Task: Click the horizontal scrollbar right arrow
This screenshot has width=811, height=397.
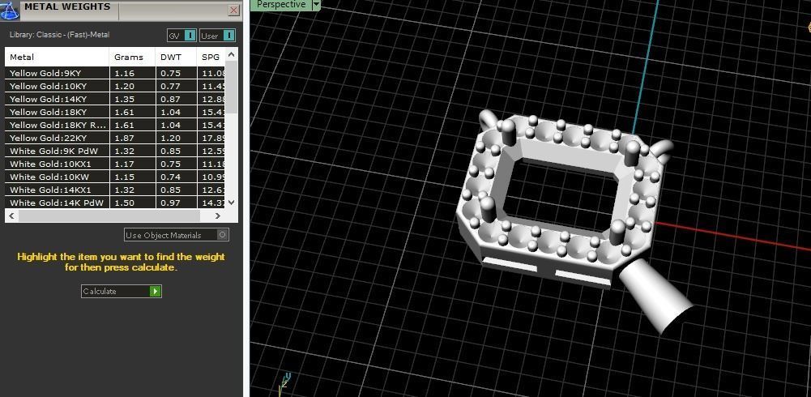Action: pyautogui.click(x=217, y=216)
